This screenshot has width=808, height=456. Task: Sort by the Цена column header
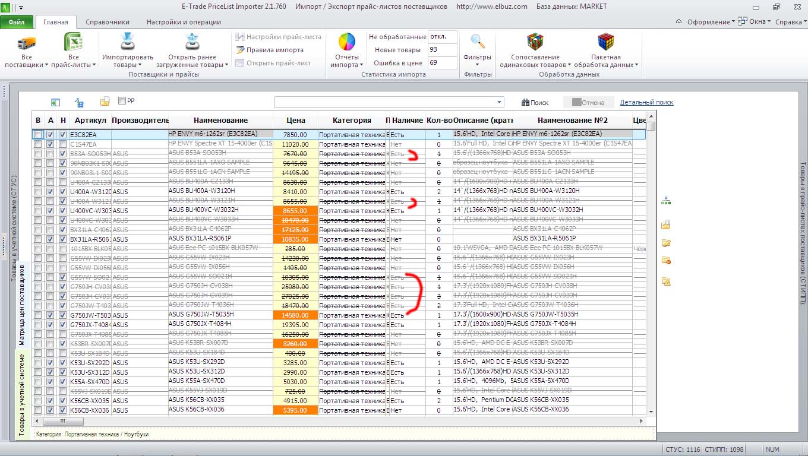pyautogui.click(x=296, y=120)
